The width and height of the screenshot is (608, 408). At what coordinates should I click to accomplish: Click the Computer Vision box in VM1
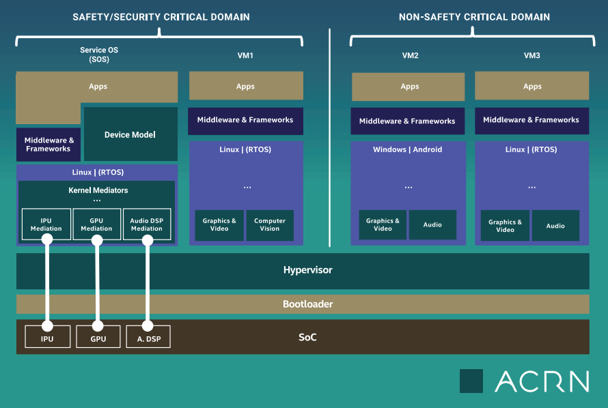(270, 225)
